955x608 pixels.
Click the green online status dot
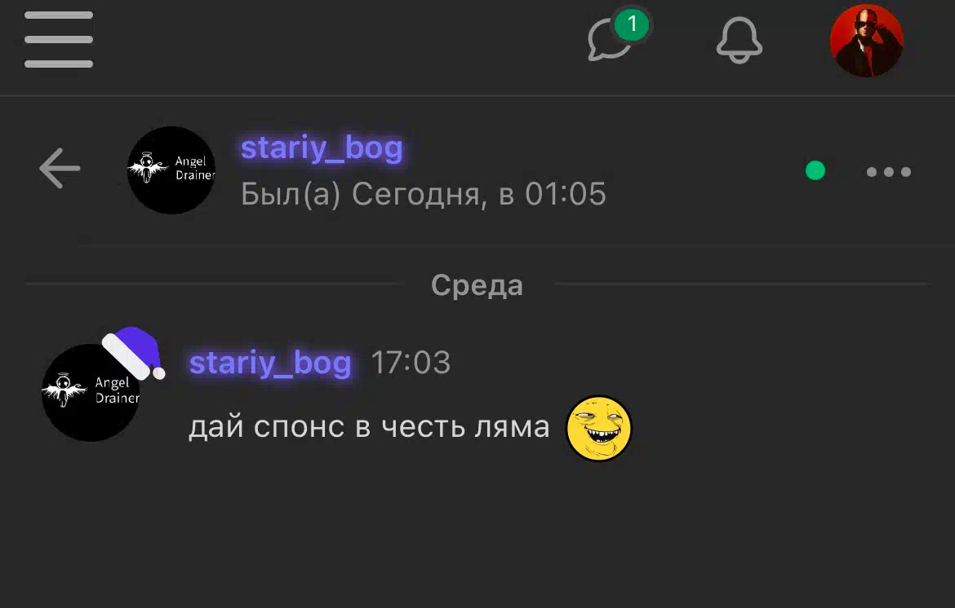click(x=815, y=170)
